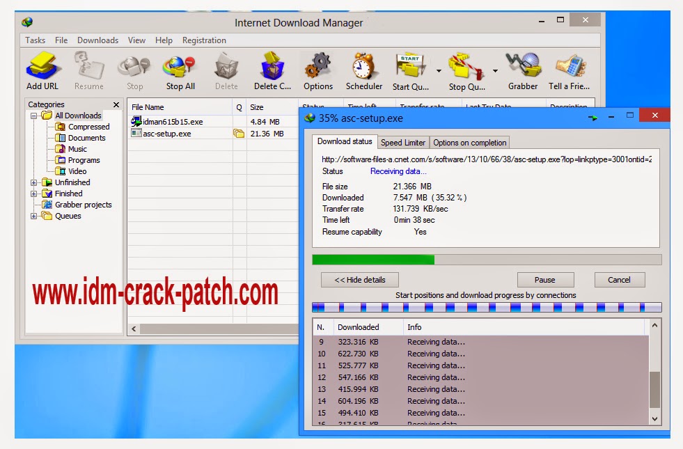This screenshot has width=683, height=449.
Task: Click the Stop toolbar icon
Action: click(134, 71)
